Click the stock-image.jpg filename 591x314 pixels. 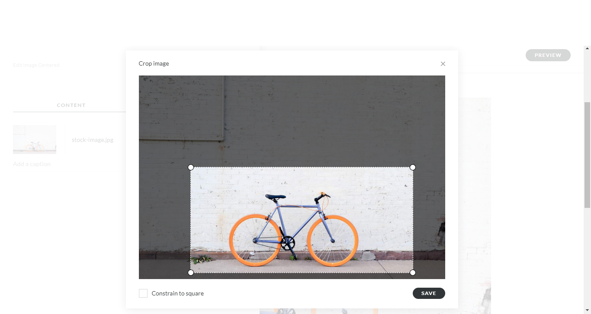93,140
